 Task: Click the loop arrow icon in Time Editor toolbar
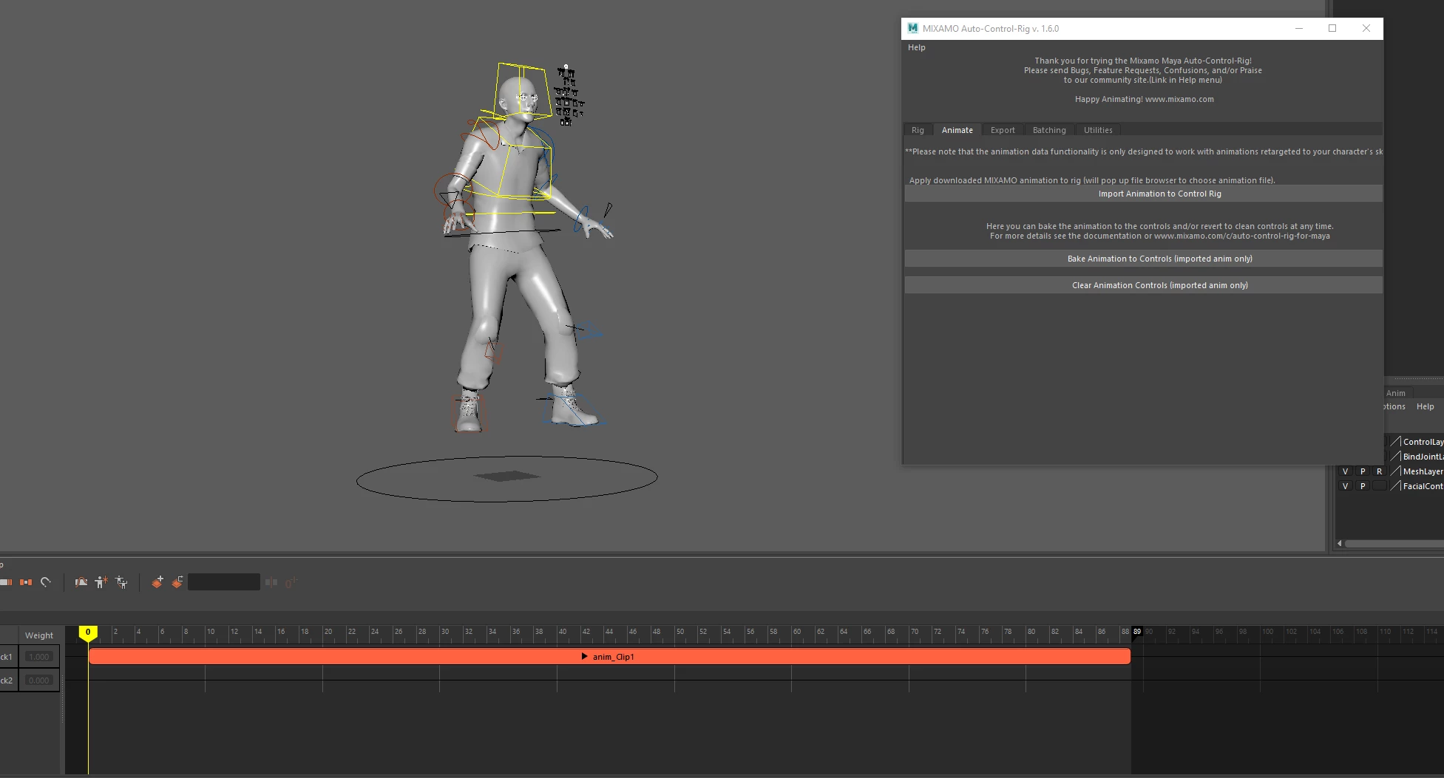click(46, 582)
